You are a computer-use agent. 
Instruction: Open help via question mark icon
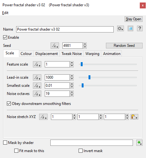pos(140,28)
